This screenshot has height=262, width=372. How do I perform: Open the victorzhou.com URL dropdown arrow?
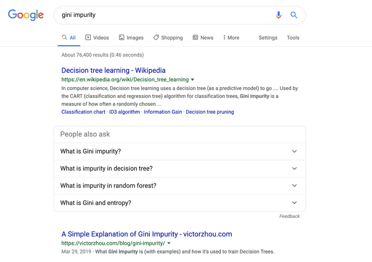coord(169,243)
